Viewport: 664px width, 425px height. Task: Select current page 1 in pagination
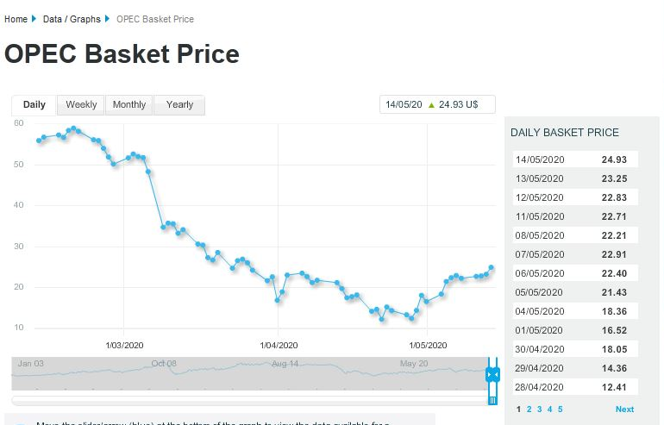(518, 409)
